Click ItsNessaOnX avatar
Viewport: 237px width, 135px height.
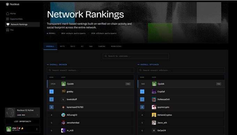[x=154, y=100]
